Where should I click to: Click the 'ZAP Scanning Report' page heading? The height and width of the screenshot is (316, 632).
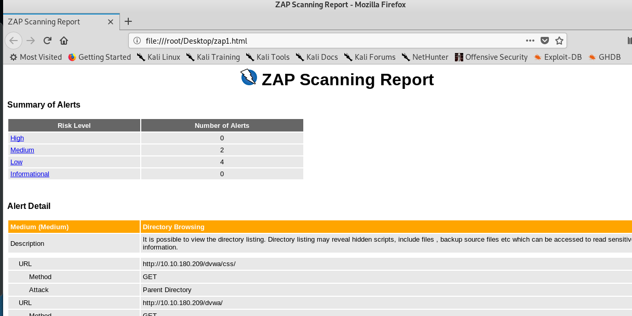(x=348, y=80)
